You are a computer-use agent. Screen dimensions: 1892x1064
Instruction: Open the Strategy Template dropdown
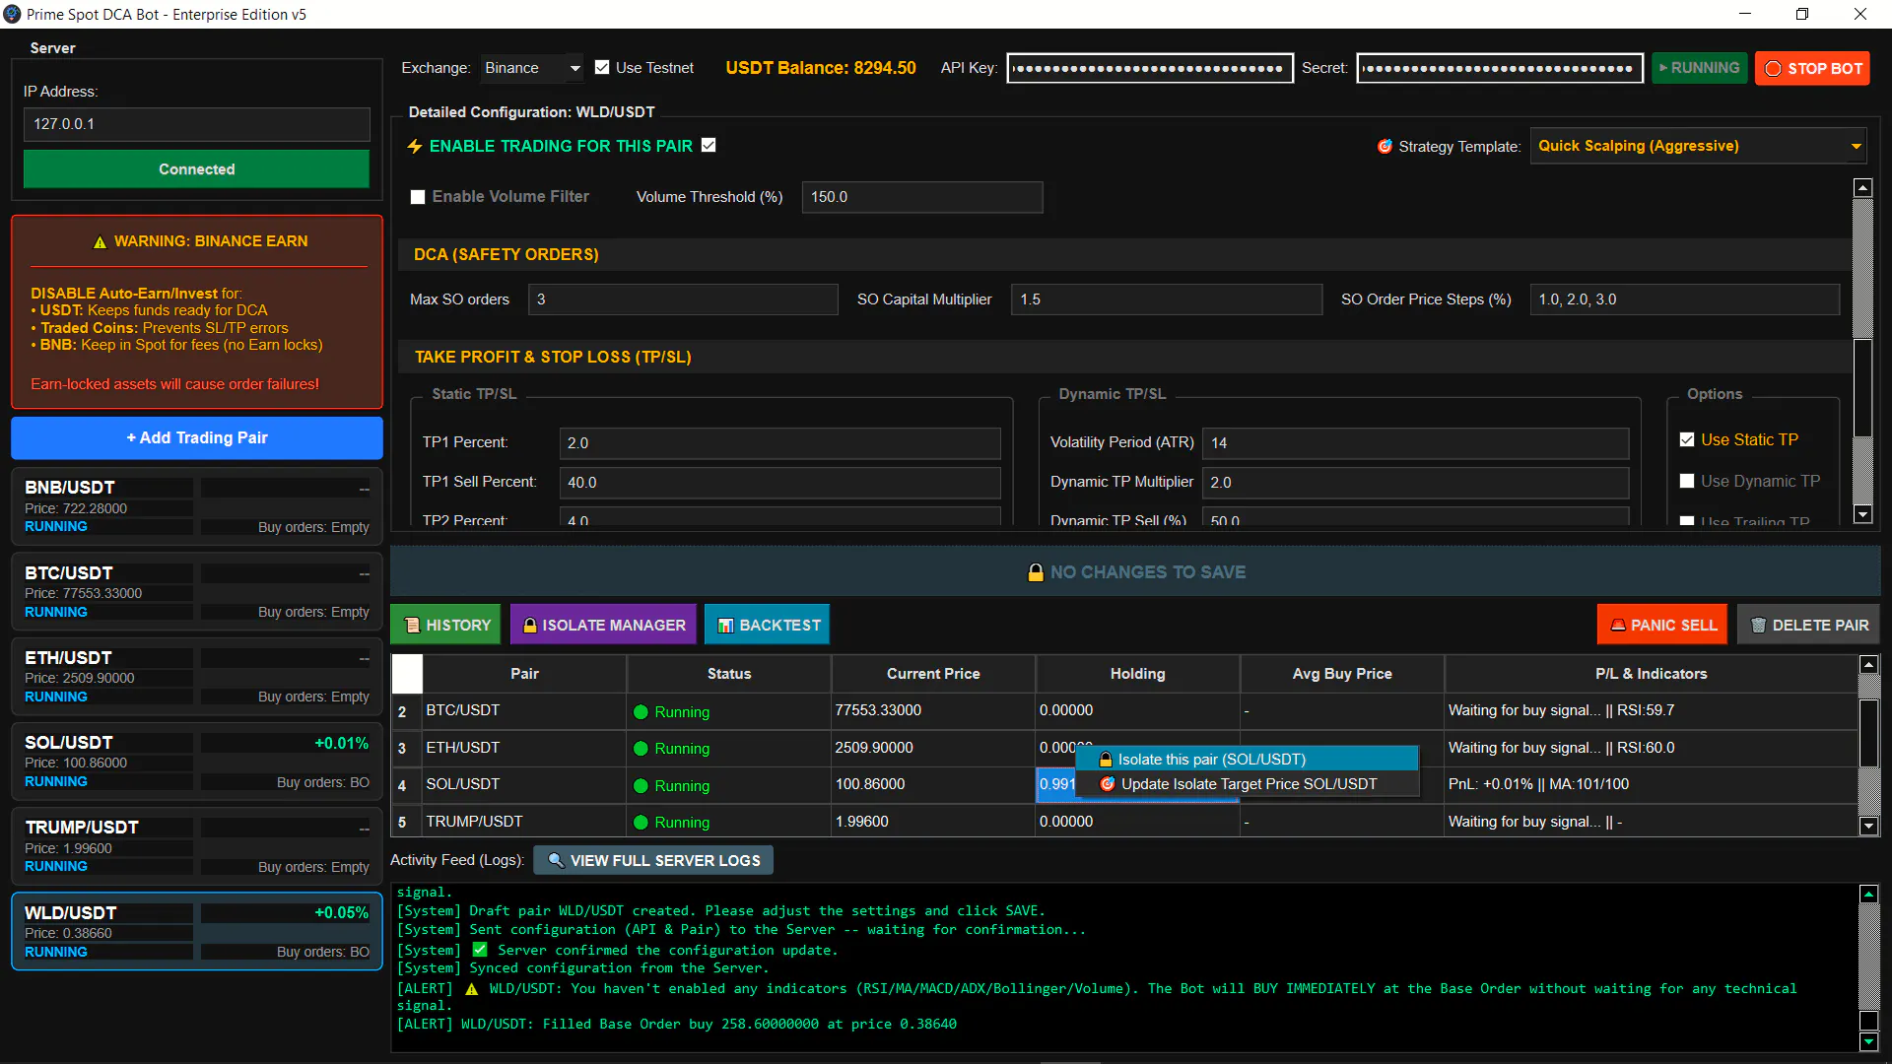click(x=1699, y=146)
